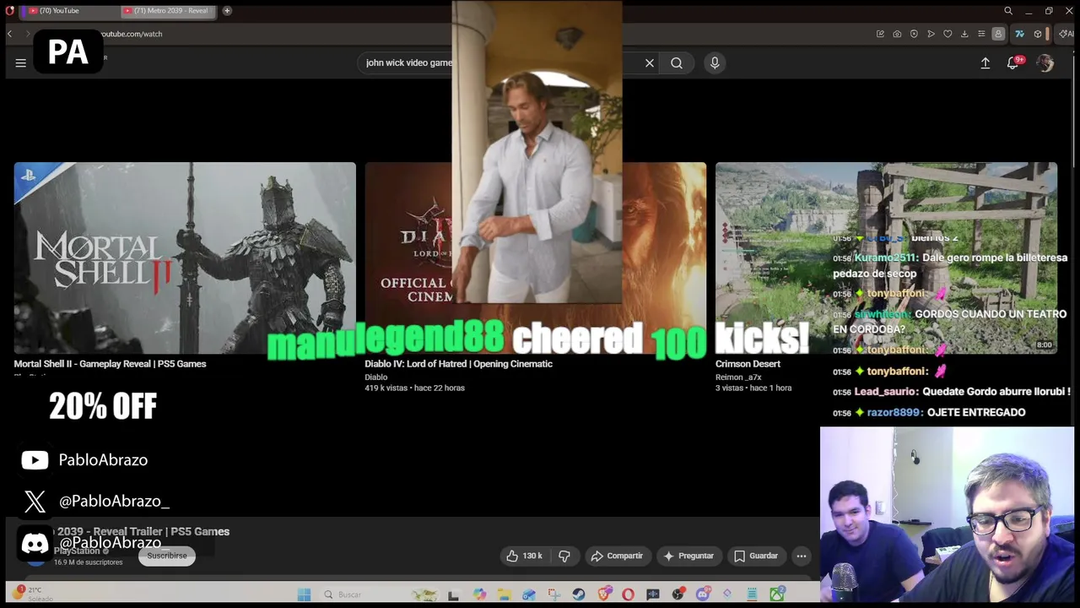Screen dimensions: 1080x608
Task: Clear the YouTube search text with X
Action: 650,62
